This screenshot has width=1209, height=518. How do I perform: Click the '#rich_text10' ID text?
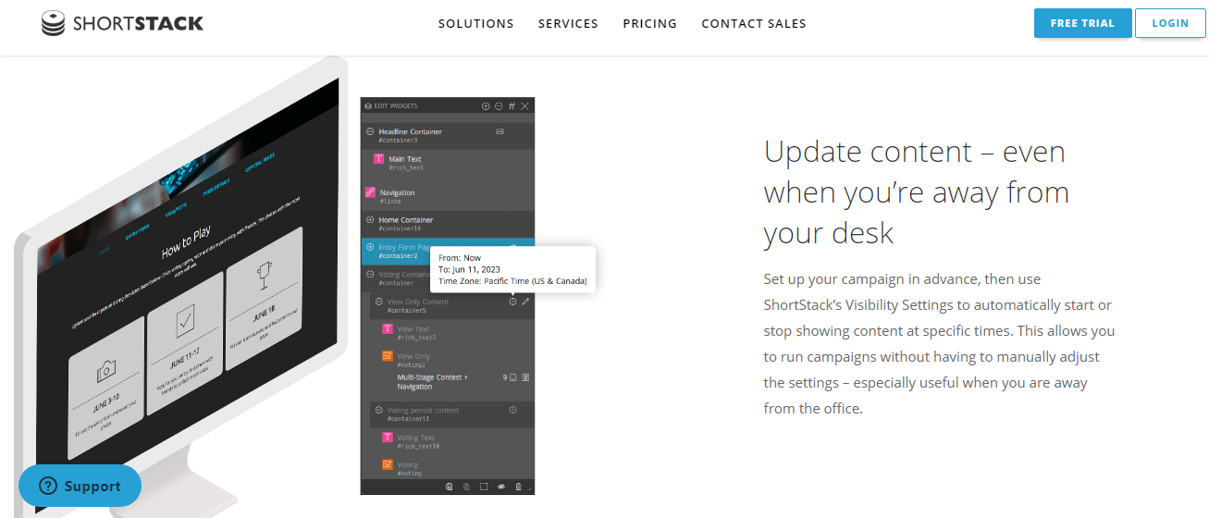click(419, 446)
